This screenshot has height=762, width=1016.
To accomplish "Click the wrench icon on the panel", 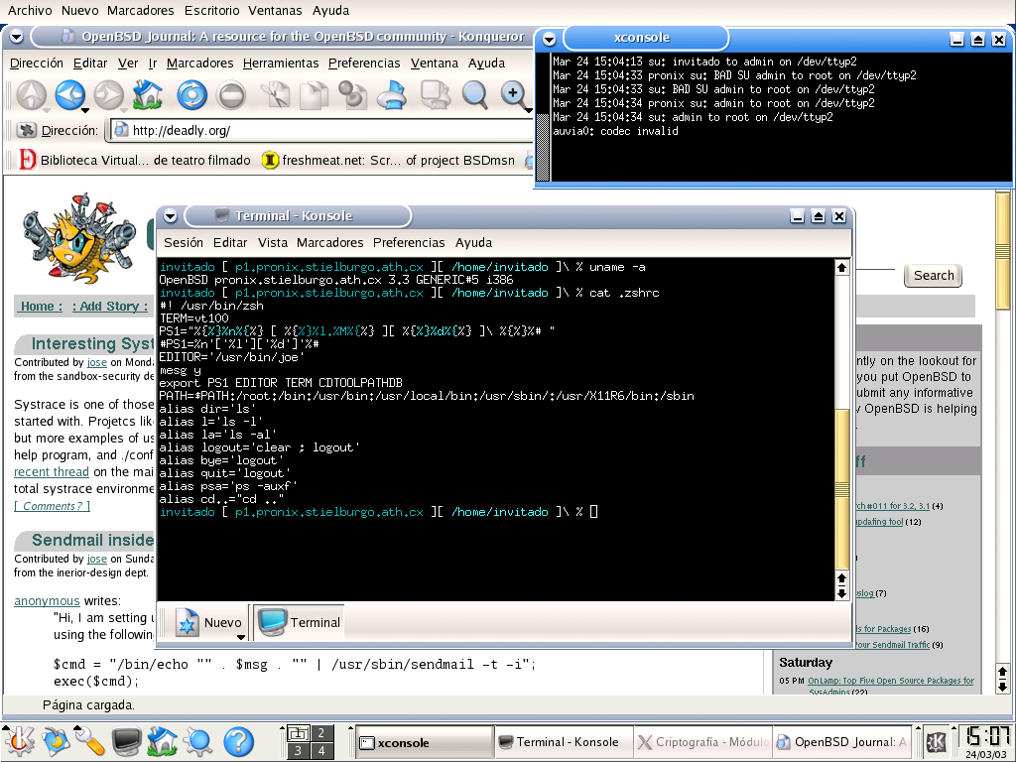I will click(89, 741).
